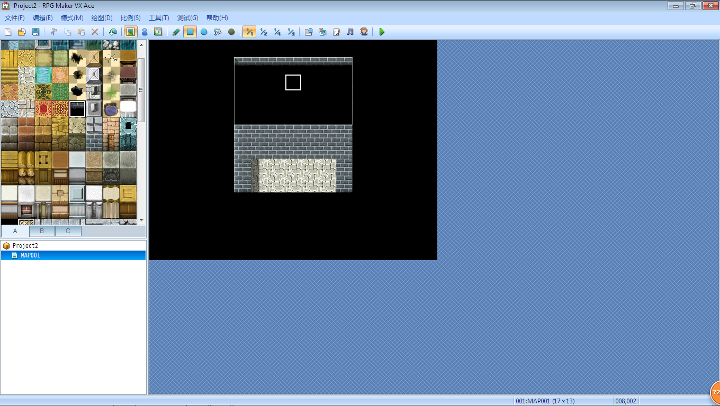Open the Resource Manager icon
This screenshot has height=406, width=720.
coord(322,32)
